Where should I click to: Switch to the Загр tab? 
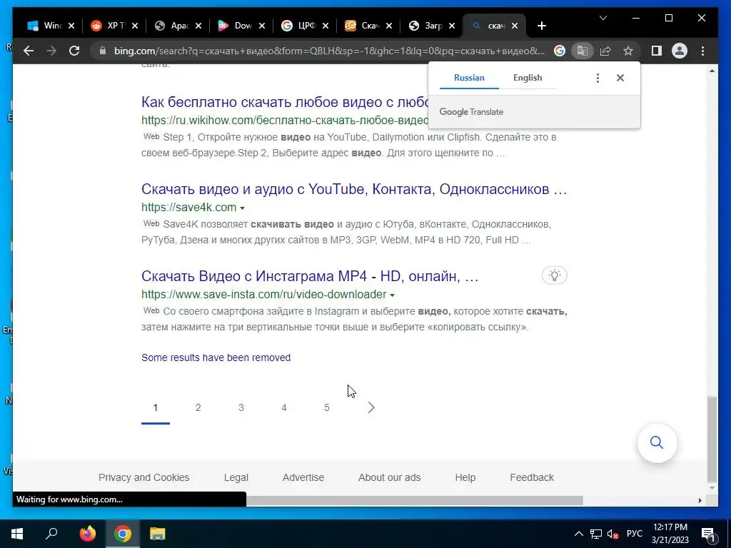[426, 26]
